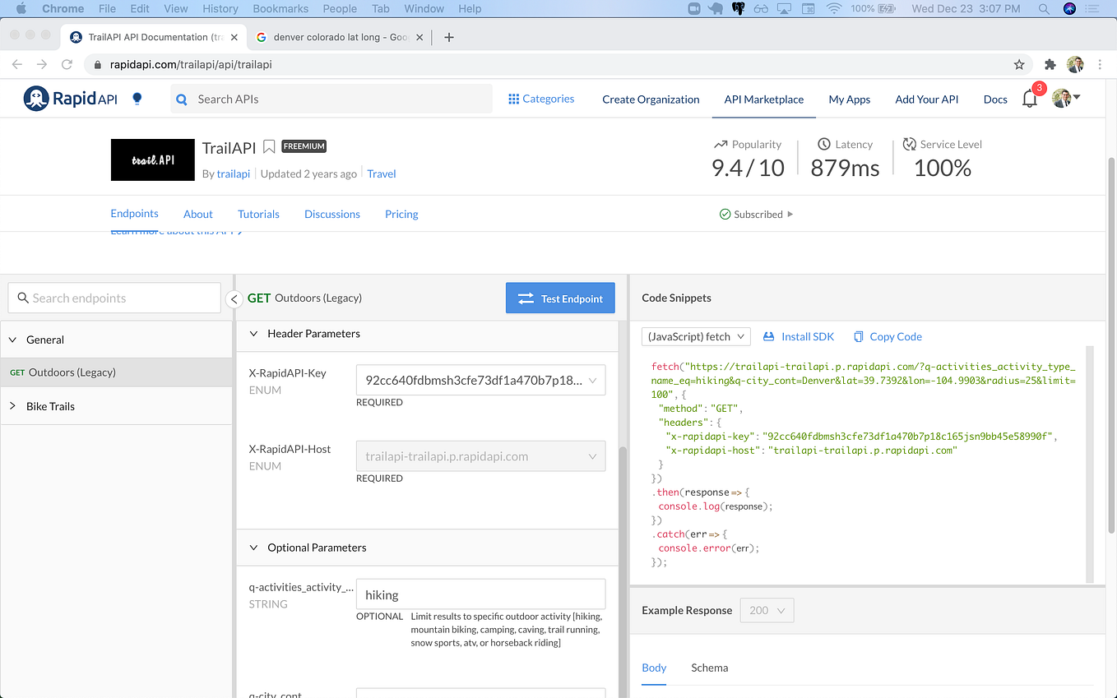Click the bookmark icon next to TrailAPI title
The height and width of the screenshot is (698, 1117).
[x=270, y=146]
